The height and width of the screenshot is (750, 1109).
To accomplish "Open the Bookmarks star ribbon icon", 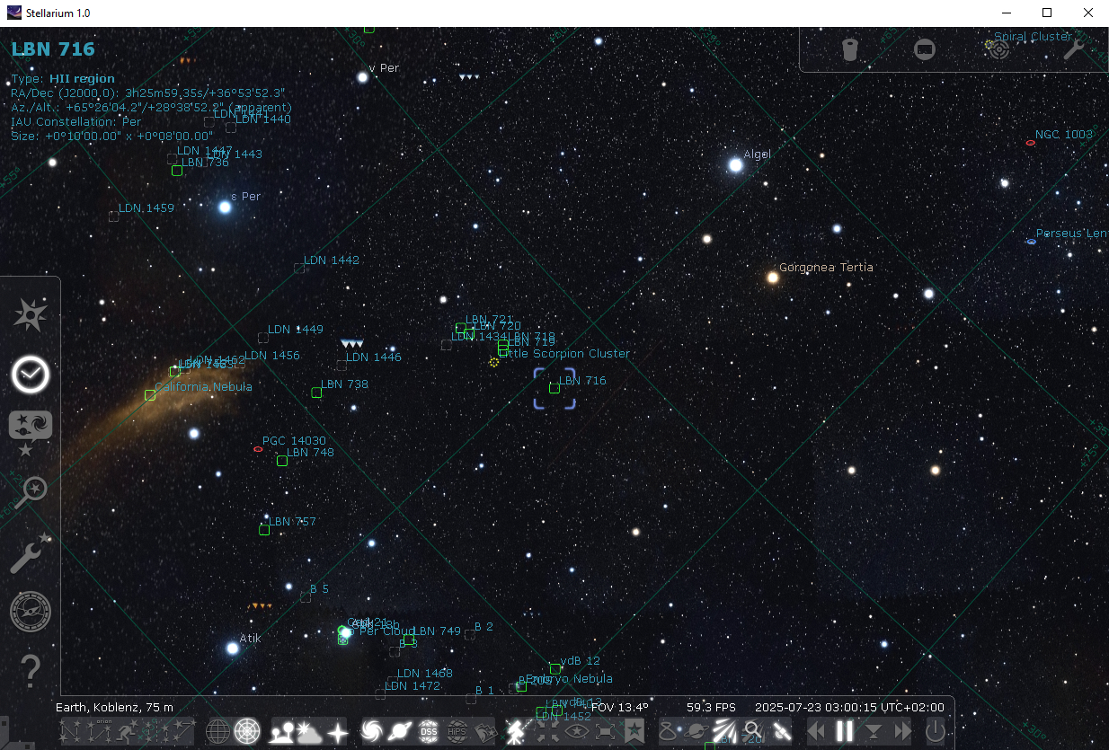I will [634, 731].
